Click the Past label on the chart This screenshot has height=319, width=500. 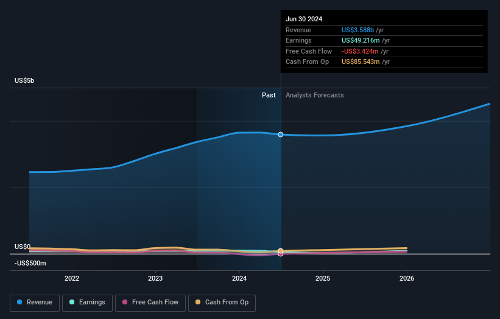coord(269,96)
